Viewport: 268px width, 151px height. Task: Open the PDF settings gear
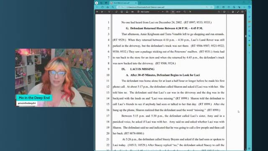(x=242, y=12)
